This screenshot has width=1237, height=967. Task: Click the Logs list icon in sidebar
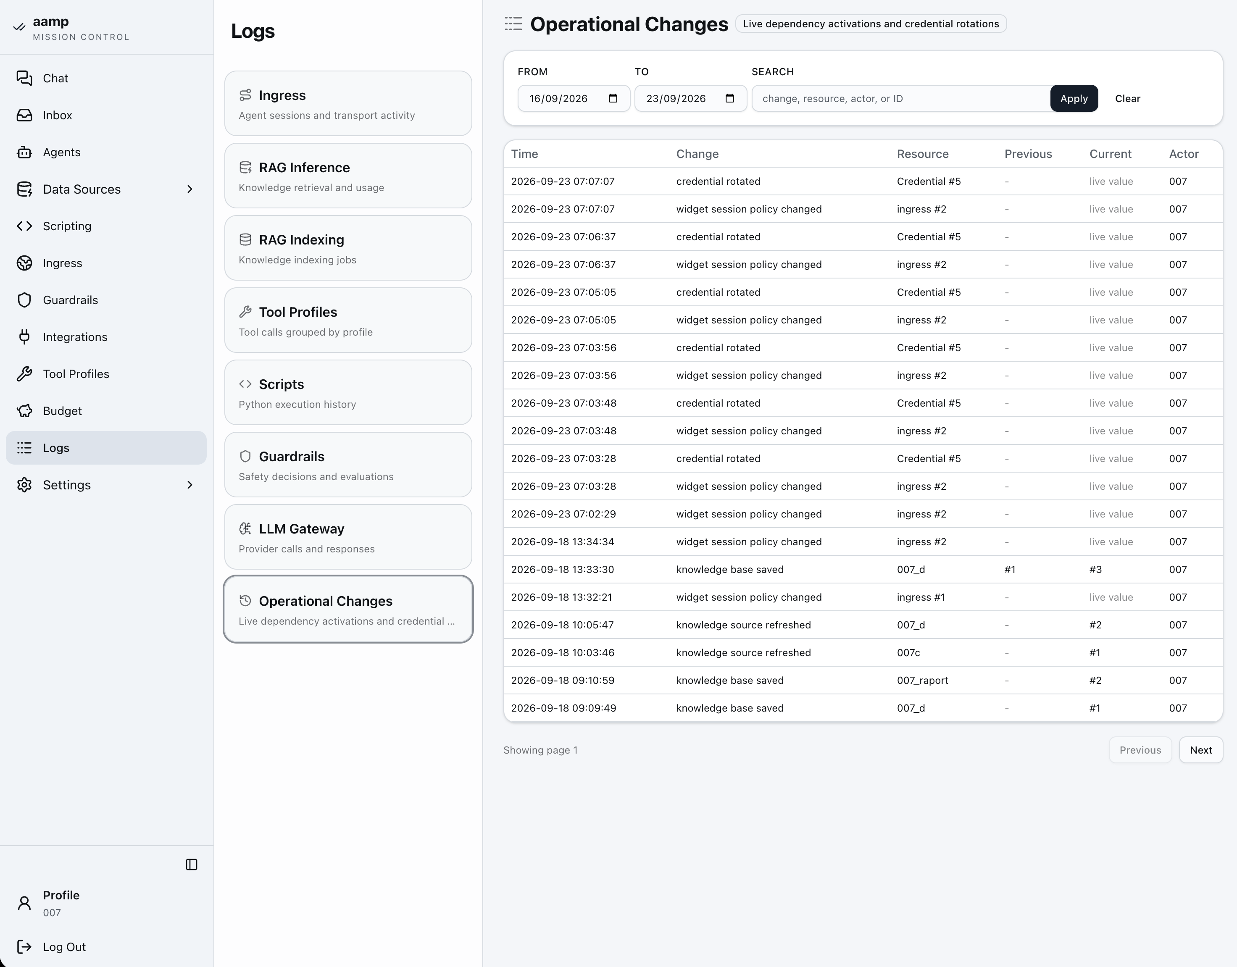(24, 448)
